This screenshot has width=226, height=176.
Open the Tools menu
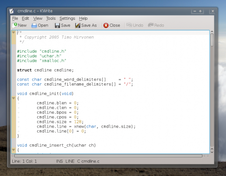coord(51,18)
